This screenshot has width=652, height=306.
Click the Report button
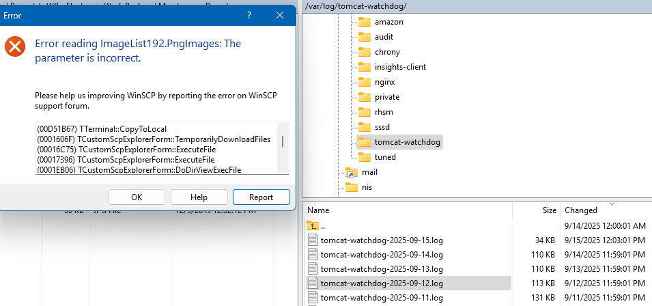261,197
